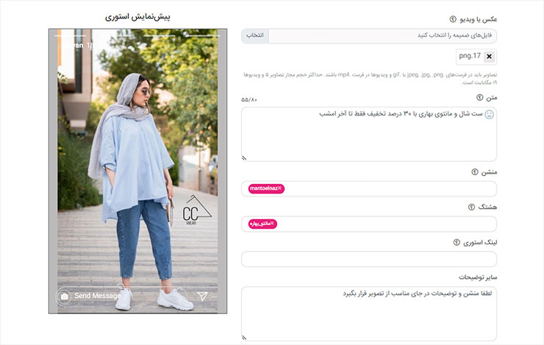This screenshot has width=544, height=345.
Task: Focus the story text textarea
Action: point(369,135)
